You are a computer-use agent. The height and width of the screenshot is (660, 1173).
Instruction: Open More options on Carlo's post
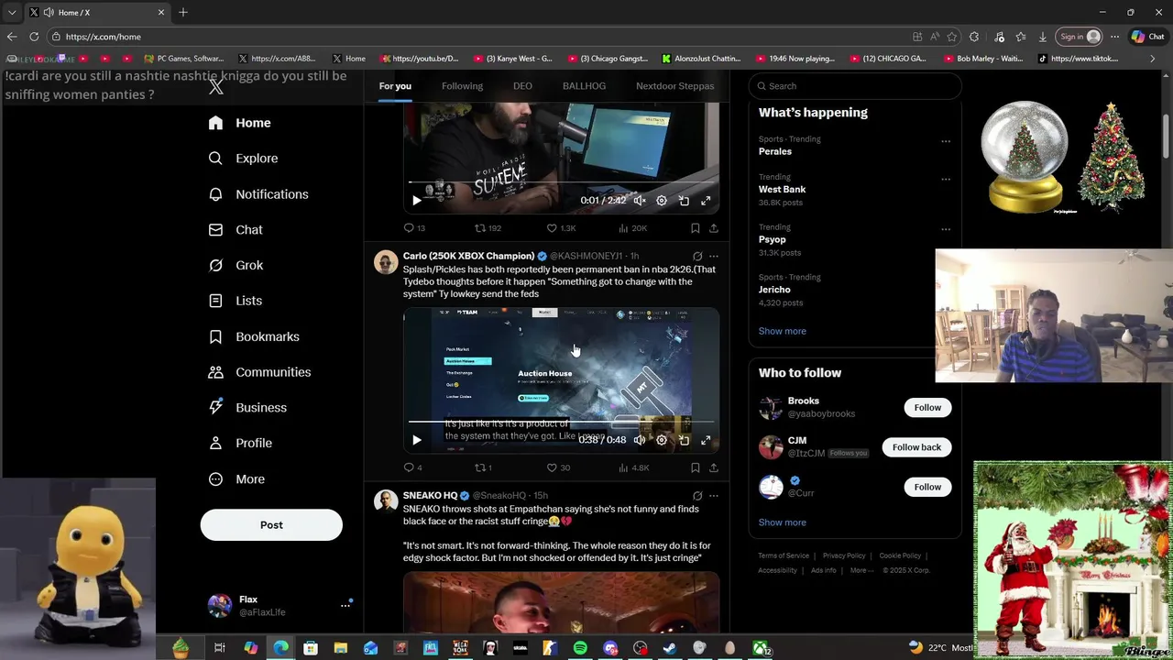pos(714,257)
